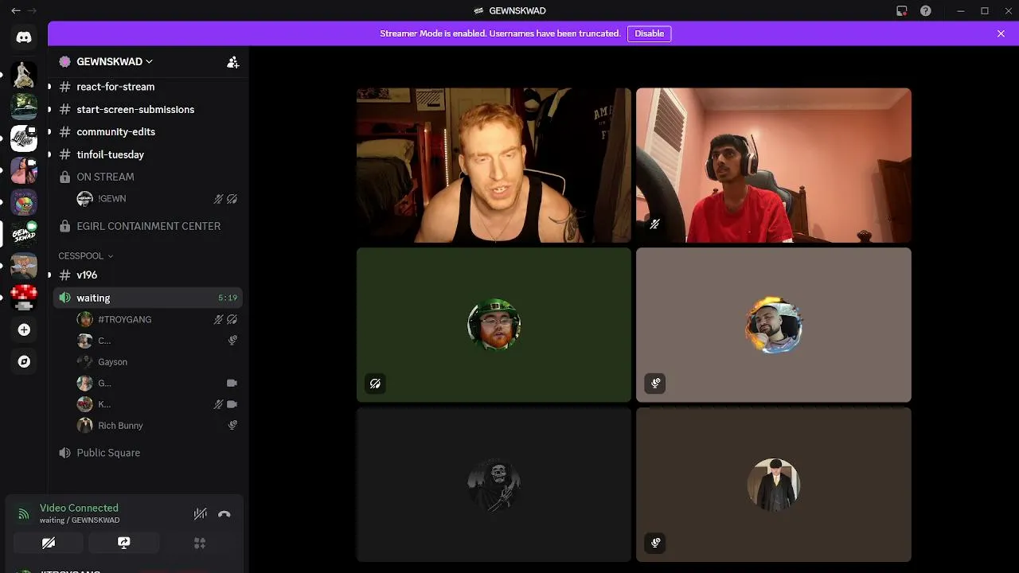The image size is (1019, 573).
Task: Focus video tile of man wearing headphones
Action: (x=774, y=166)
